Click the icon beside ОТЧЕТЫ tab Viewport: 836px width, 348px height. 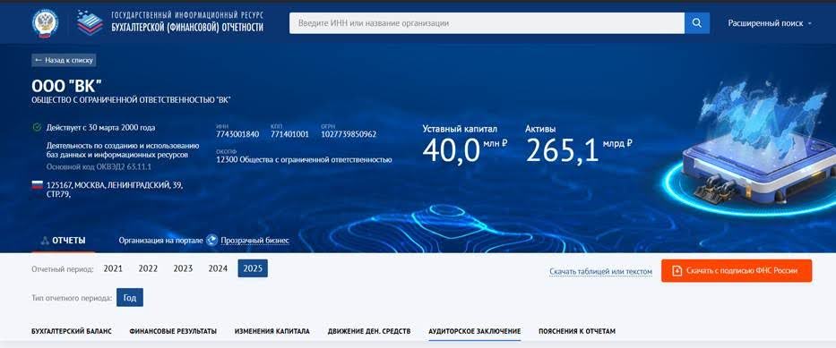click(46, 241)
